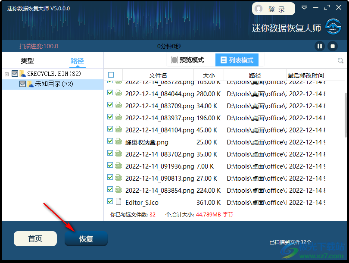Open the search magnifier icon
The height and width of the screenshot is (263, 349).
pyautogui.click(x=340, y=60)
